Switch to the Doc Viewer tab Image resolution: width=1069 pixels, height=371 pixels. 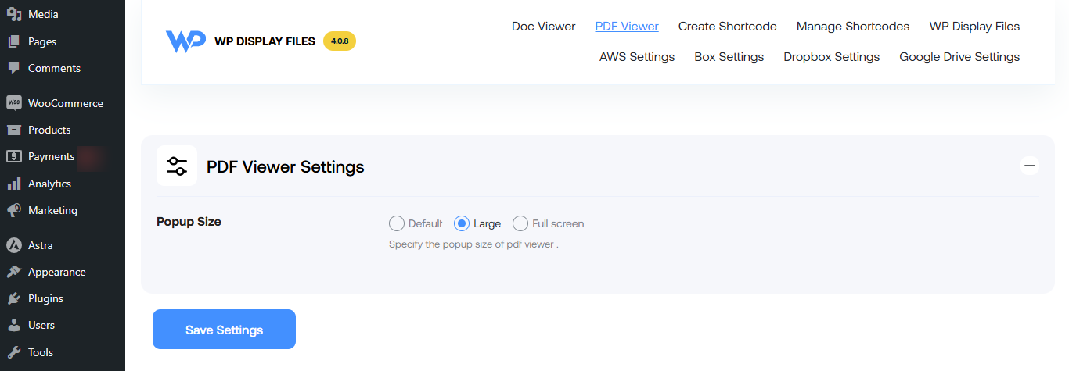pos(543,26)
